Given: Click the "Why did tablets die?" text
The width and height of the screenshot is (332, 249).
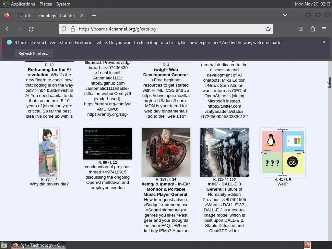Looking at the screenshot, I should click(x=49, y=184).
